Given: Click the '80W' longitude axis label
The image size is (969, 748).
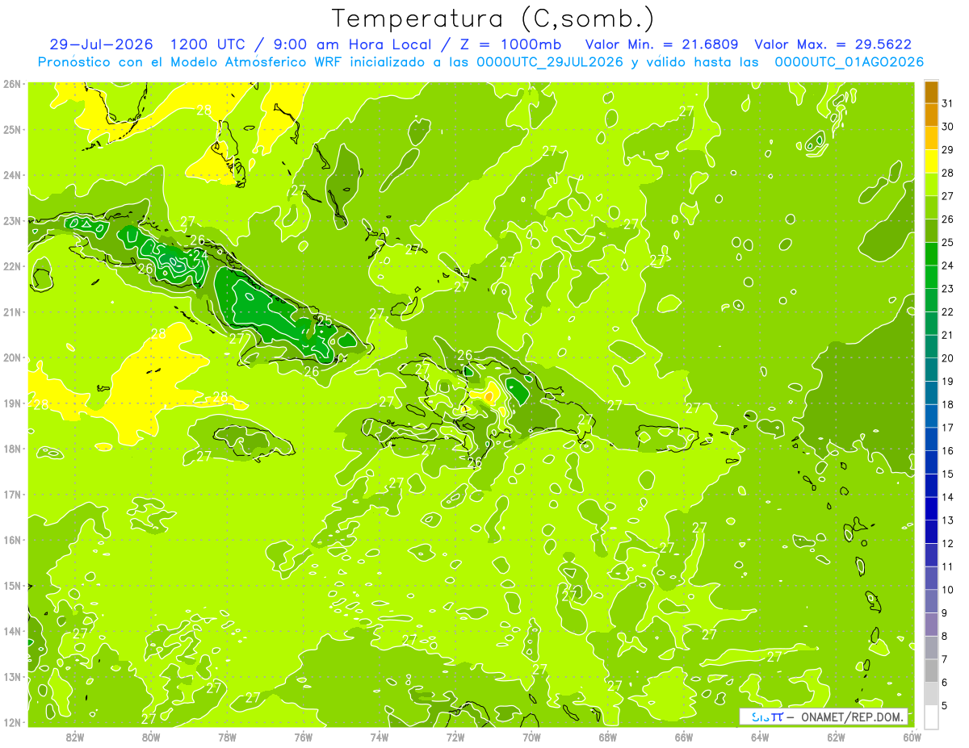Looking at the screenshot, I should pos(151,737).
